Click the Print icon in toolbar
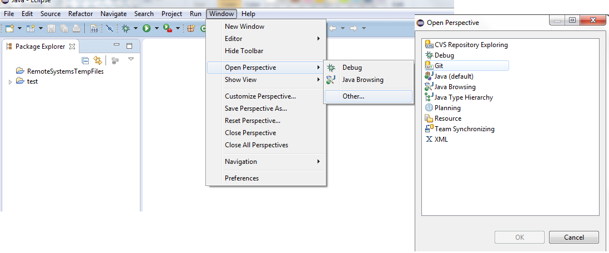The height and width of the screenshot is (253, 609). [76, 28]
